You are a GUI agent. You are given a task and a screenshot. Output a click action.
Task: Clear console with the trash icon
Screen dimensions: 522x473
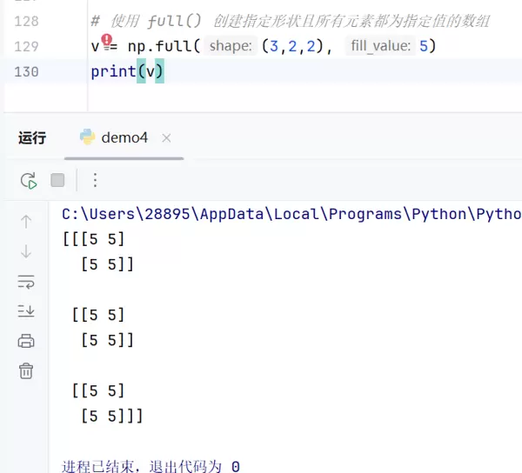pos(26,371)
